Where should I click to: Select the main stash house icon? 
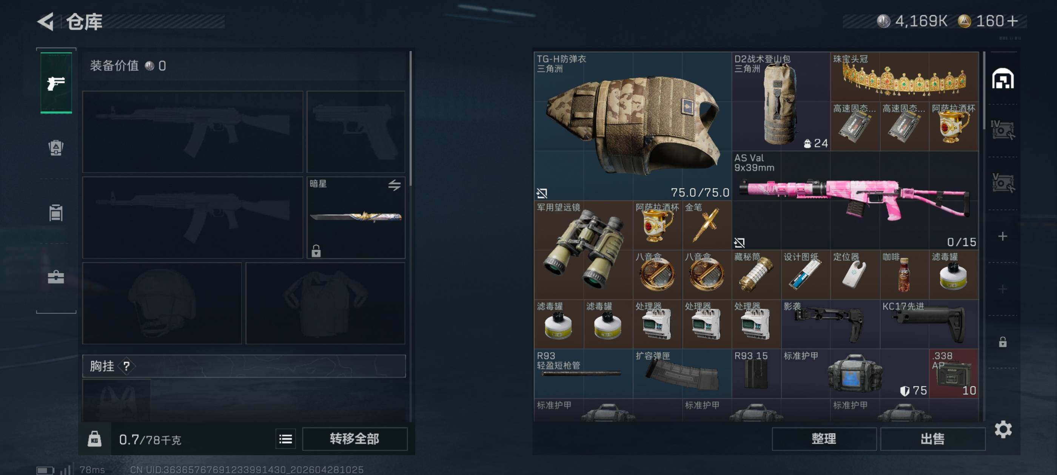tap(1003, 79)
